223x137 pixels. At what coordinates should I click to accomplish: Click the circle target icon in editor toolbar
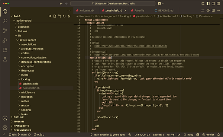coord(208,10)
